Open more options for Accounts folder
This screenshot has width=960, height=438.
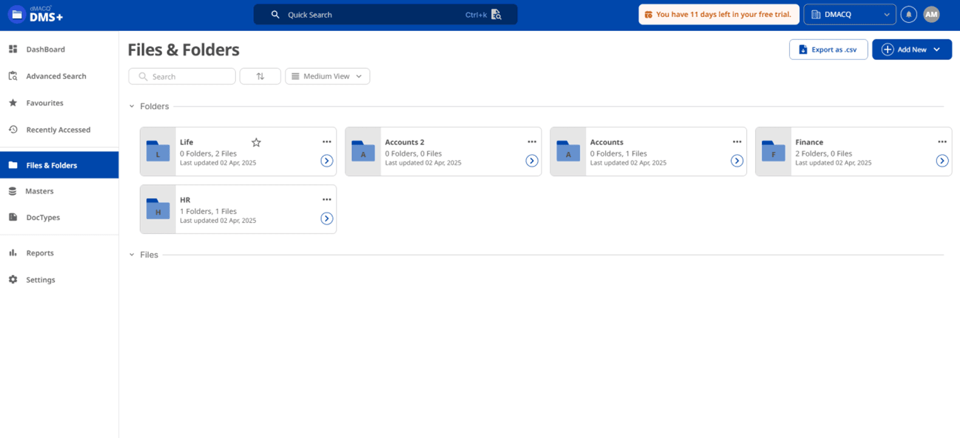(x=737, y=142)
